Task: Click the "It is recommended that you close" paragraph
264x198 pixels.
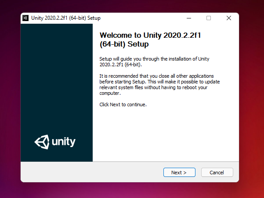Action: tap(159, 84)
